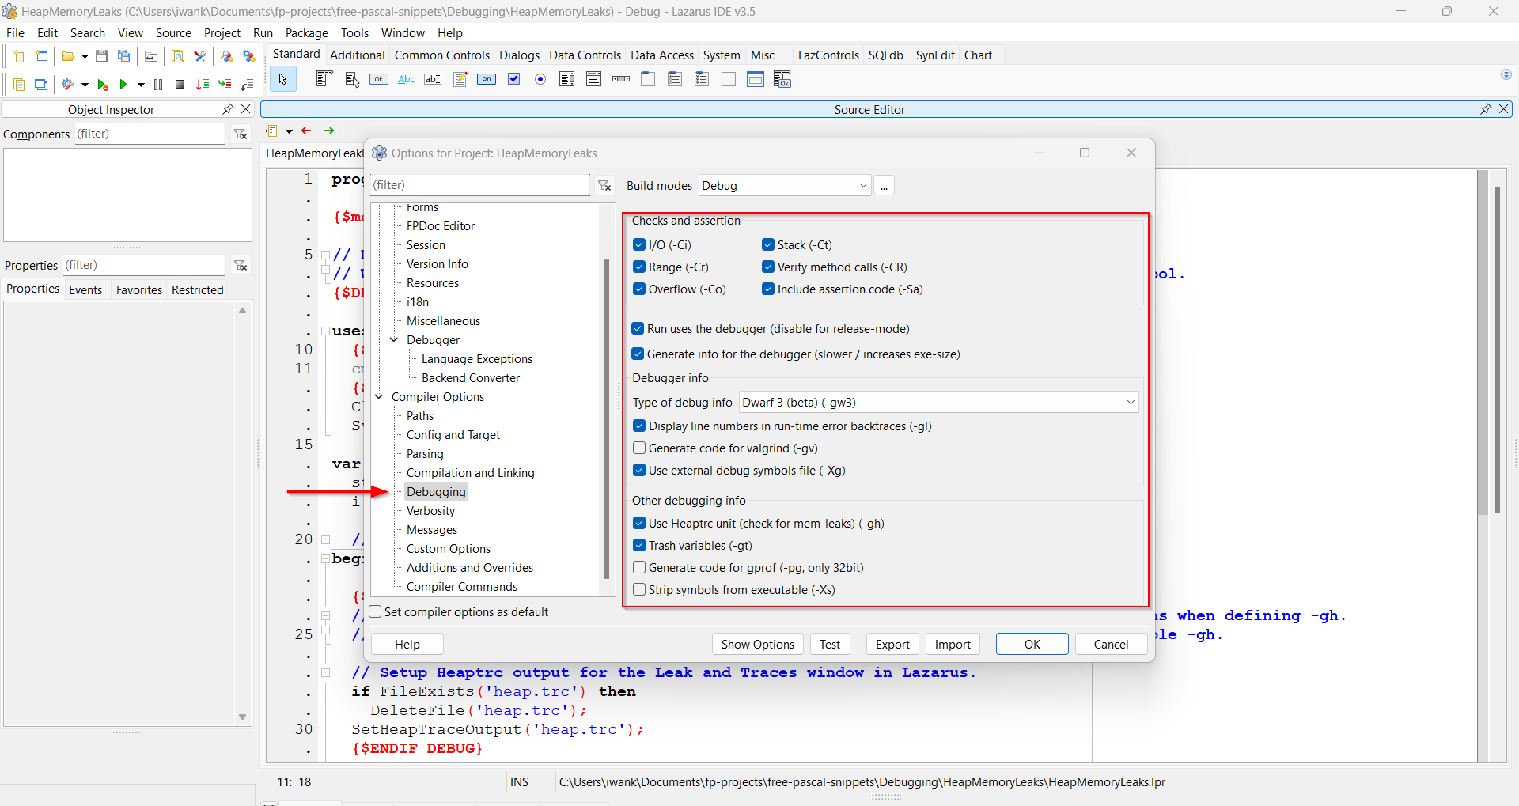Screen dimensions: 1519x806
Task: Click the Pause icon in the toolbar
Action: tap(158, 85)
